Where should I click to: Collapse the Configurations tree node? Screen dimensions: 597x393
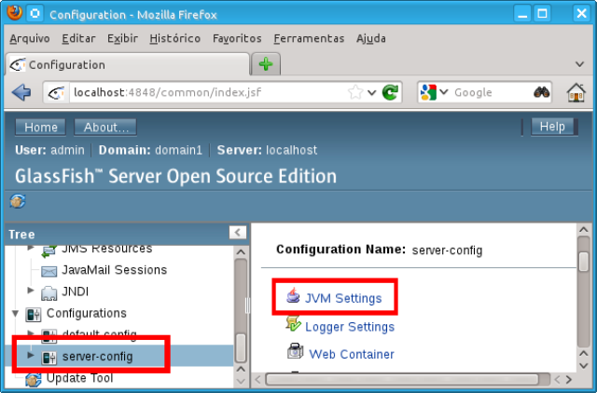[x=13, y=314]
